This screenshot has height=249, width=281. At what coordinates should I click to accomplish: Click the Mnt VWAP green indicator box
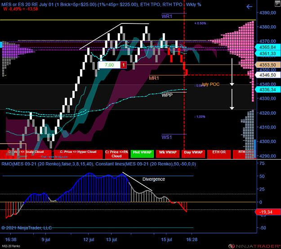pyautogui.click(x=142, y=154)
